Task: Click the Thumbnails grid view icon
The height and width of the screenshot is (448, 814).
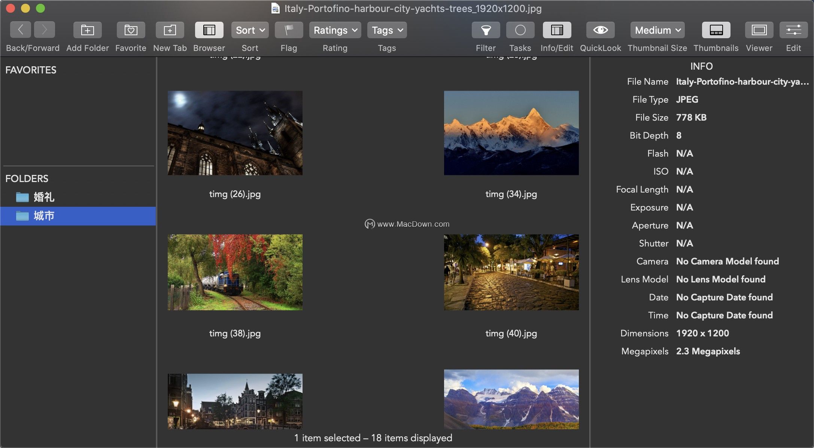Action: point(716,29)
